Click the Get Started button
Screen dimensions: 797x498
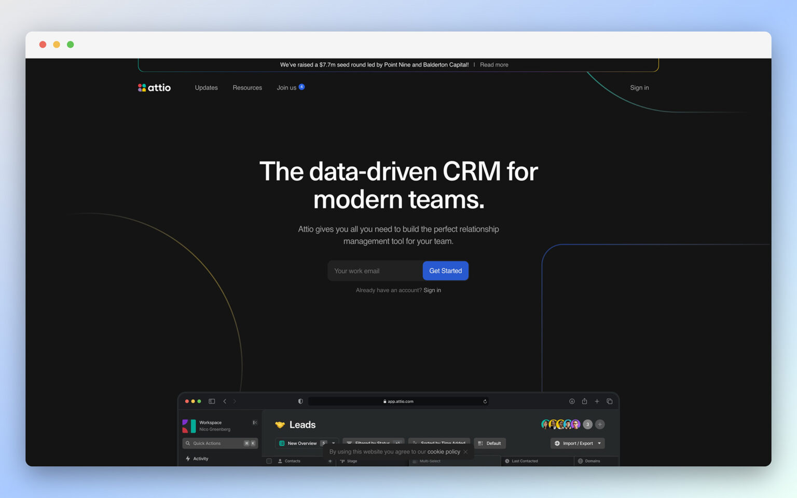point(445,271)
